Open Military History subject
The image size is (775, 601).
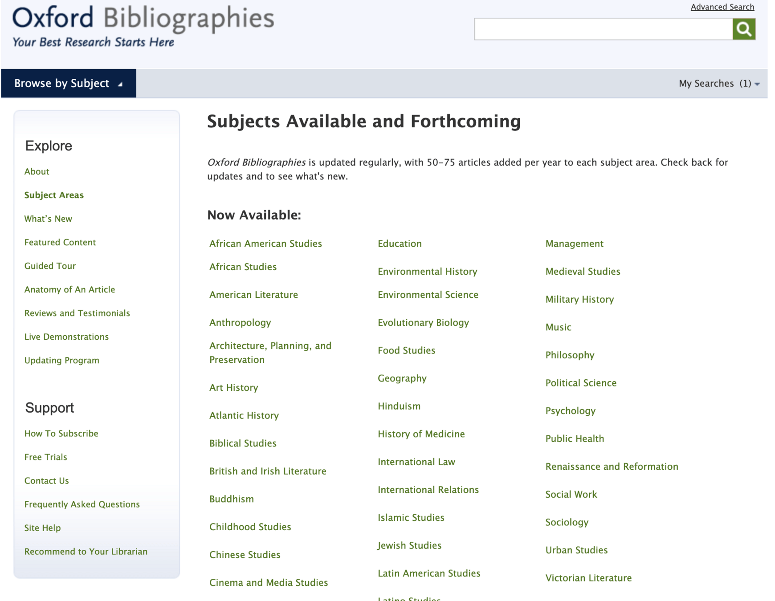[579, 299]
